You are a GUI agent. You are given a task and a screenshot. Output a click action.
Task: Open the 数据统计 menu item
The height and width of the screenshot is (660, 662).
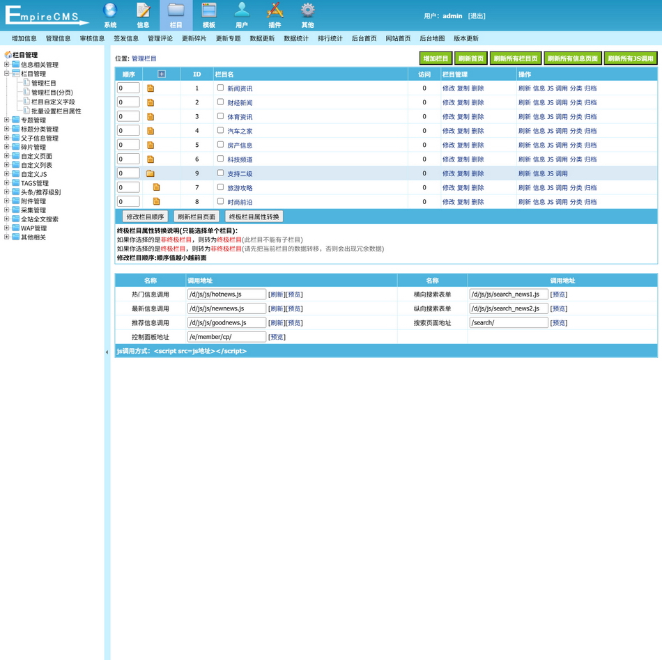pos(296,38)
